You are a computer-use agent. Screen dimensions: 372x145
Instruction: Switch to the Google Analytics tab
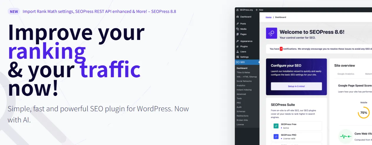(x=346, y=74)
